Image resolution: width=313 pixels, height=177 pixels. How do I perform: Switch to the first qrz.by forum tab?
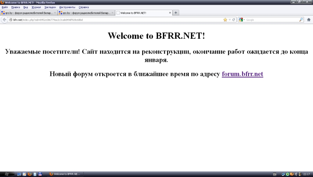pos(27,13)
